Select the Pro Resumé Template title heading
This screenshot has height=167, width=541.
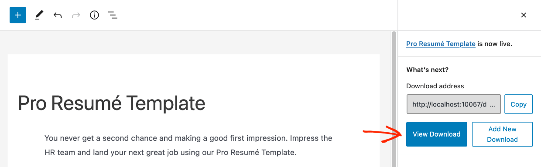[x=112, y=104]
